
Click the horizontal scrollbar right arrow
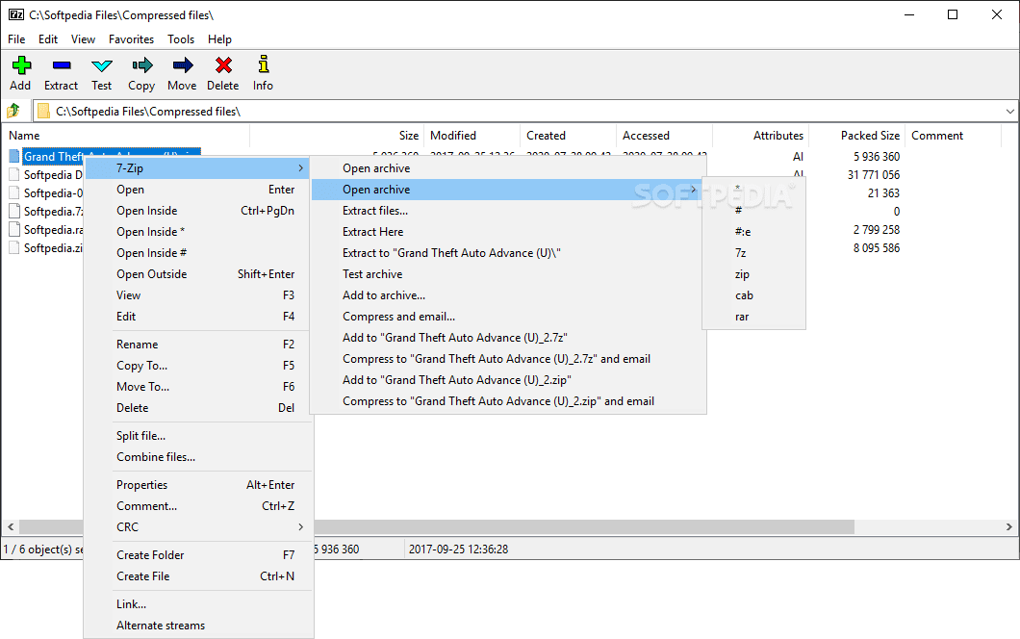[x=1009, y=527]
